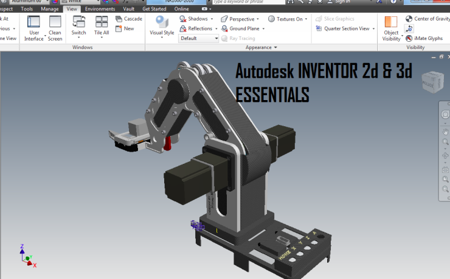
Task: Toggle Shadows on or off
Action: point(194,19)
